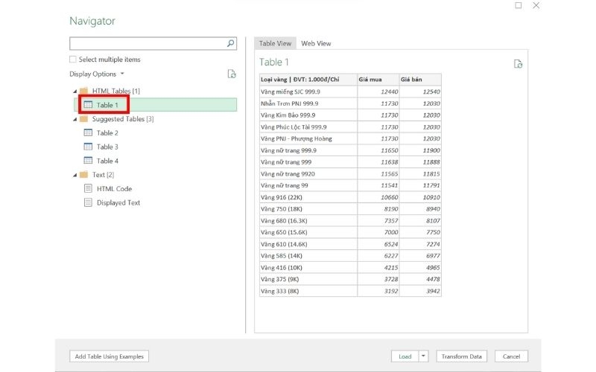
Task: Click the 12540 sell price cell
Action: (x=420, y=92)
